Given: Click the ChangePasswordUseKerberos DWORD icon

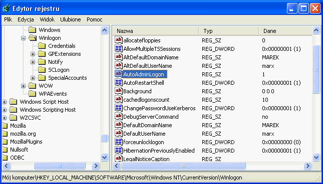Looking at the screenshot, I should coord(119,108).
